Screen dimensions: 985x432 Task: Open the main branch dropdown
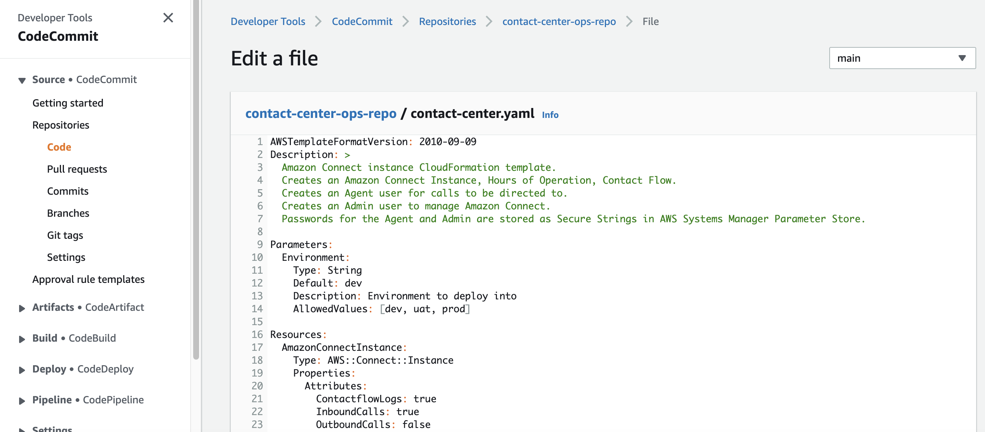[902, 58]
